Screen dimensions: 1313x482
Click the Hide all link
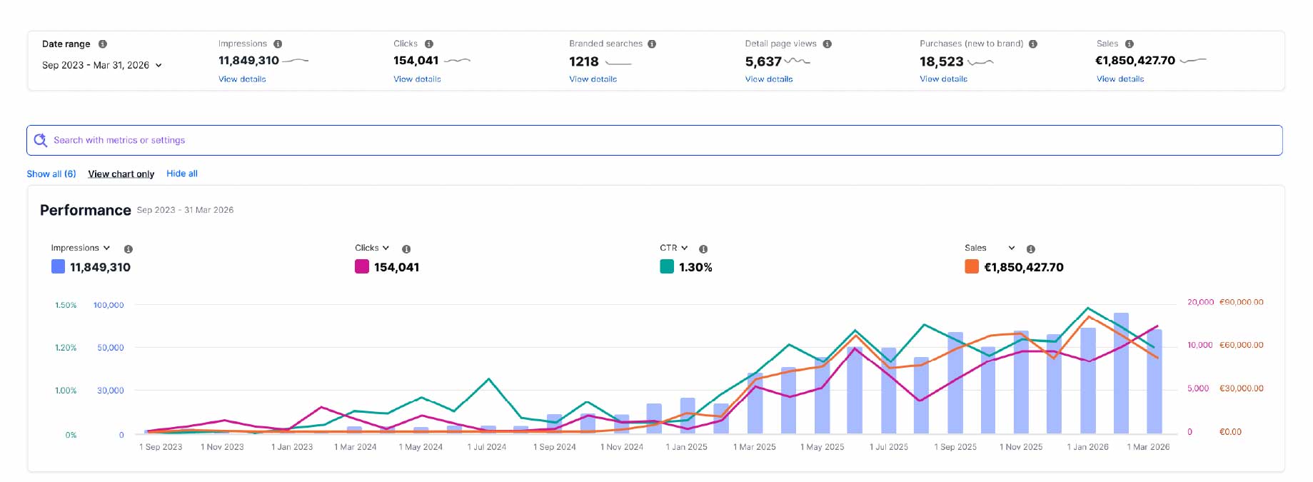pos(182,174)
